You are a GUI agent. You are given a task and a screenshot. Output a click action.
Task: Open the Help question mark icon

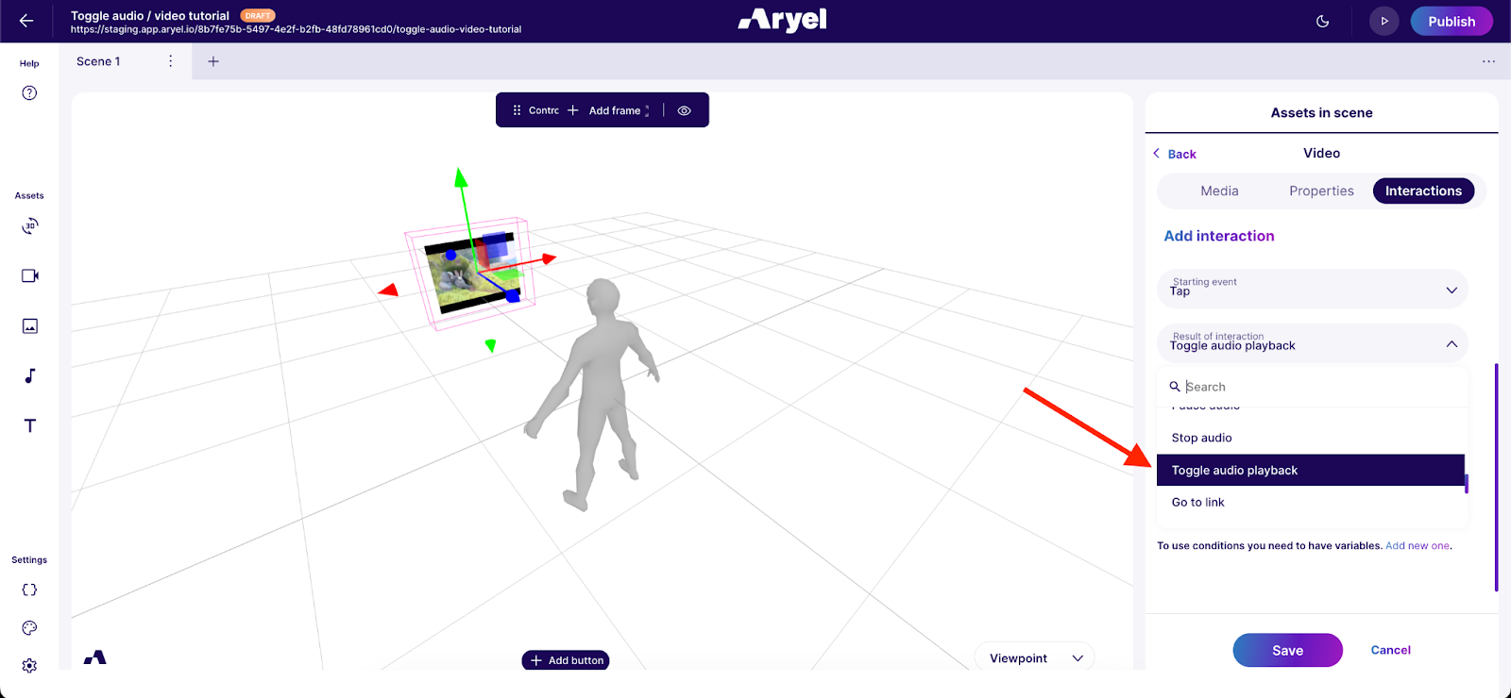click(x=29, y=92)
